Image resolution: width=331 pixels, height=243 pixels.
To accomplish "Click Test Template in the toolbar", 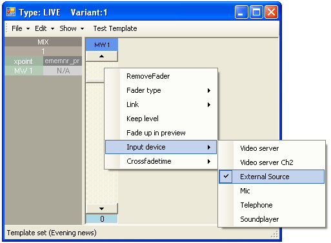I will click(115, 28).
